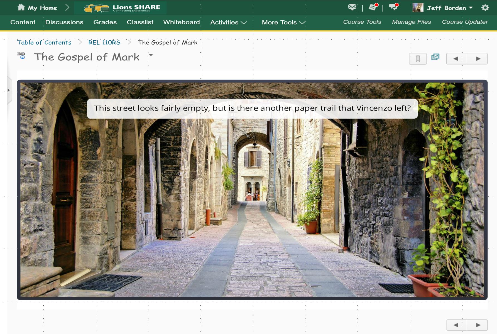Navigate to Table of Contents breadcrumb
497x334 pixels.
(44, 42)
